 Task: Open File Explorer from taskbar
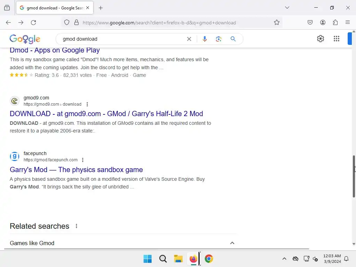coord(178,259)
